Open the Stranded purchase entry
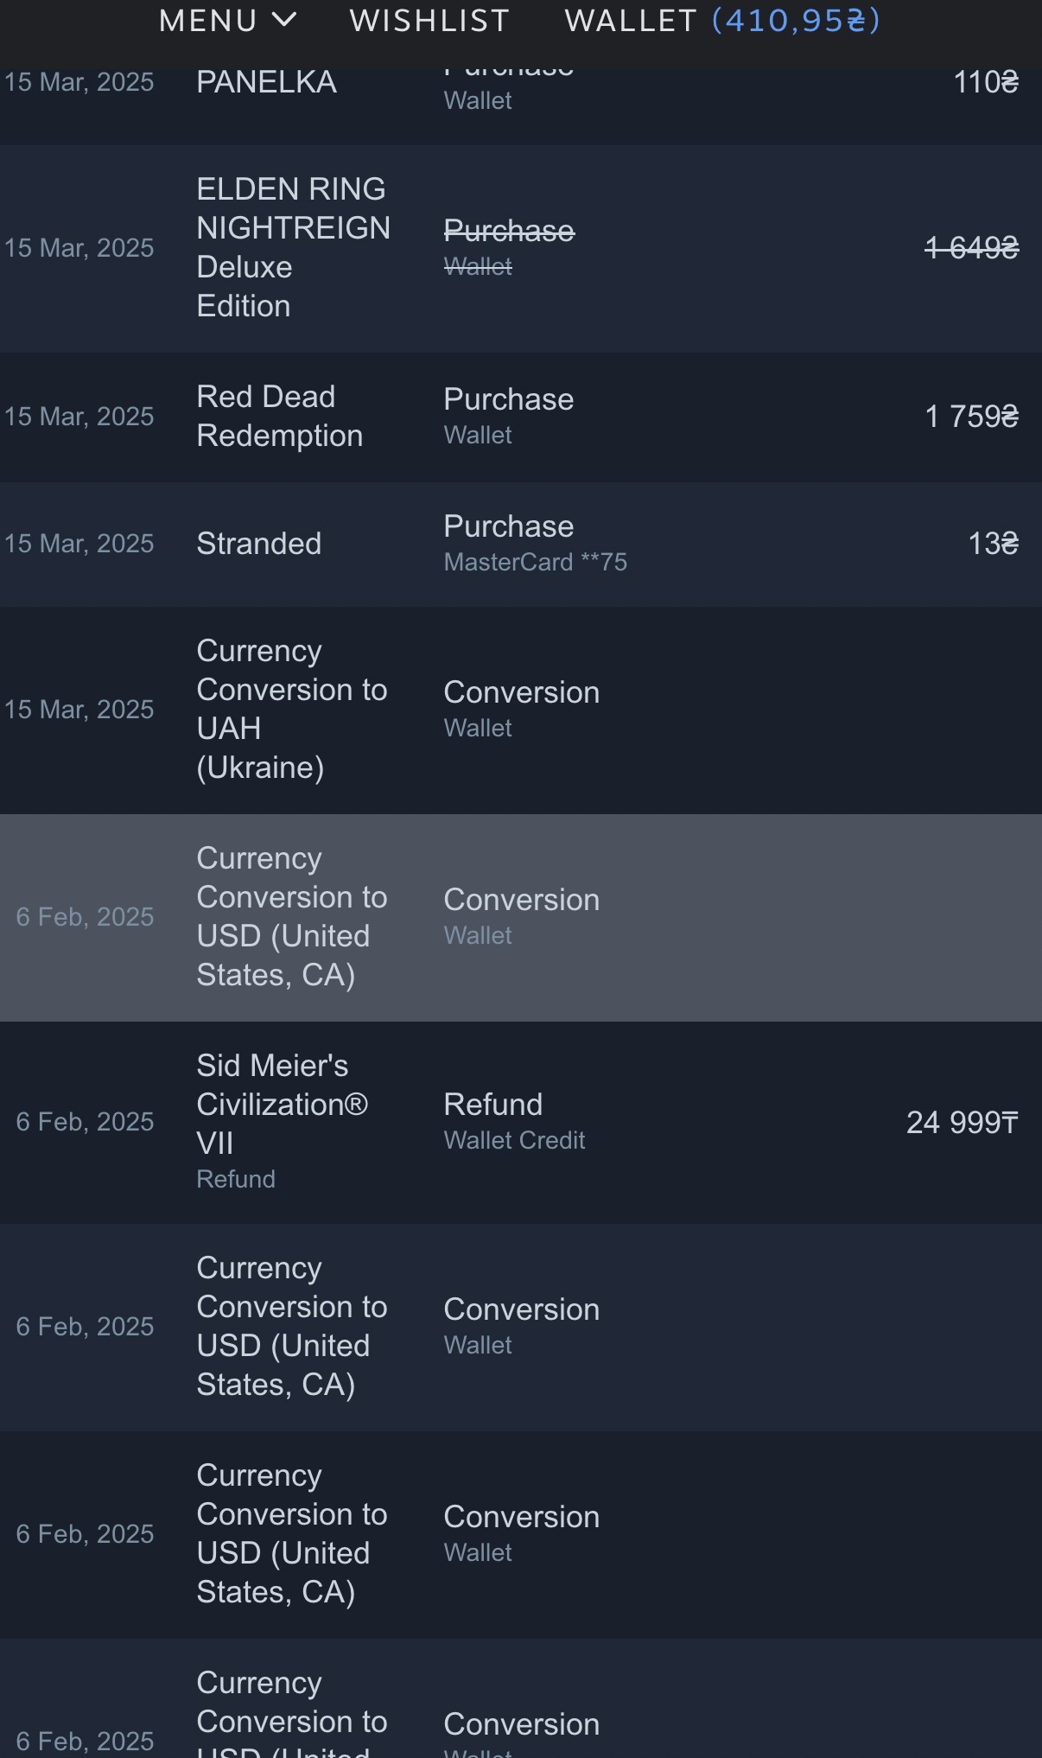Viewport: 1042px width, 1758px height. (x=258, y=544)
